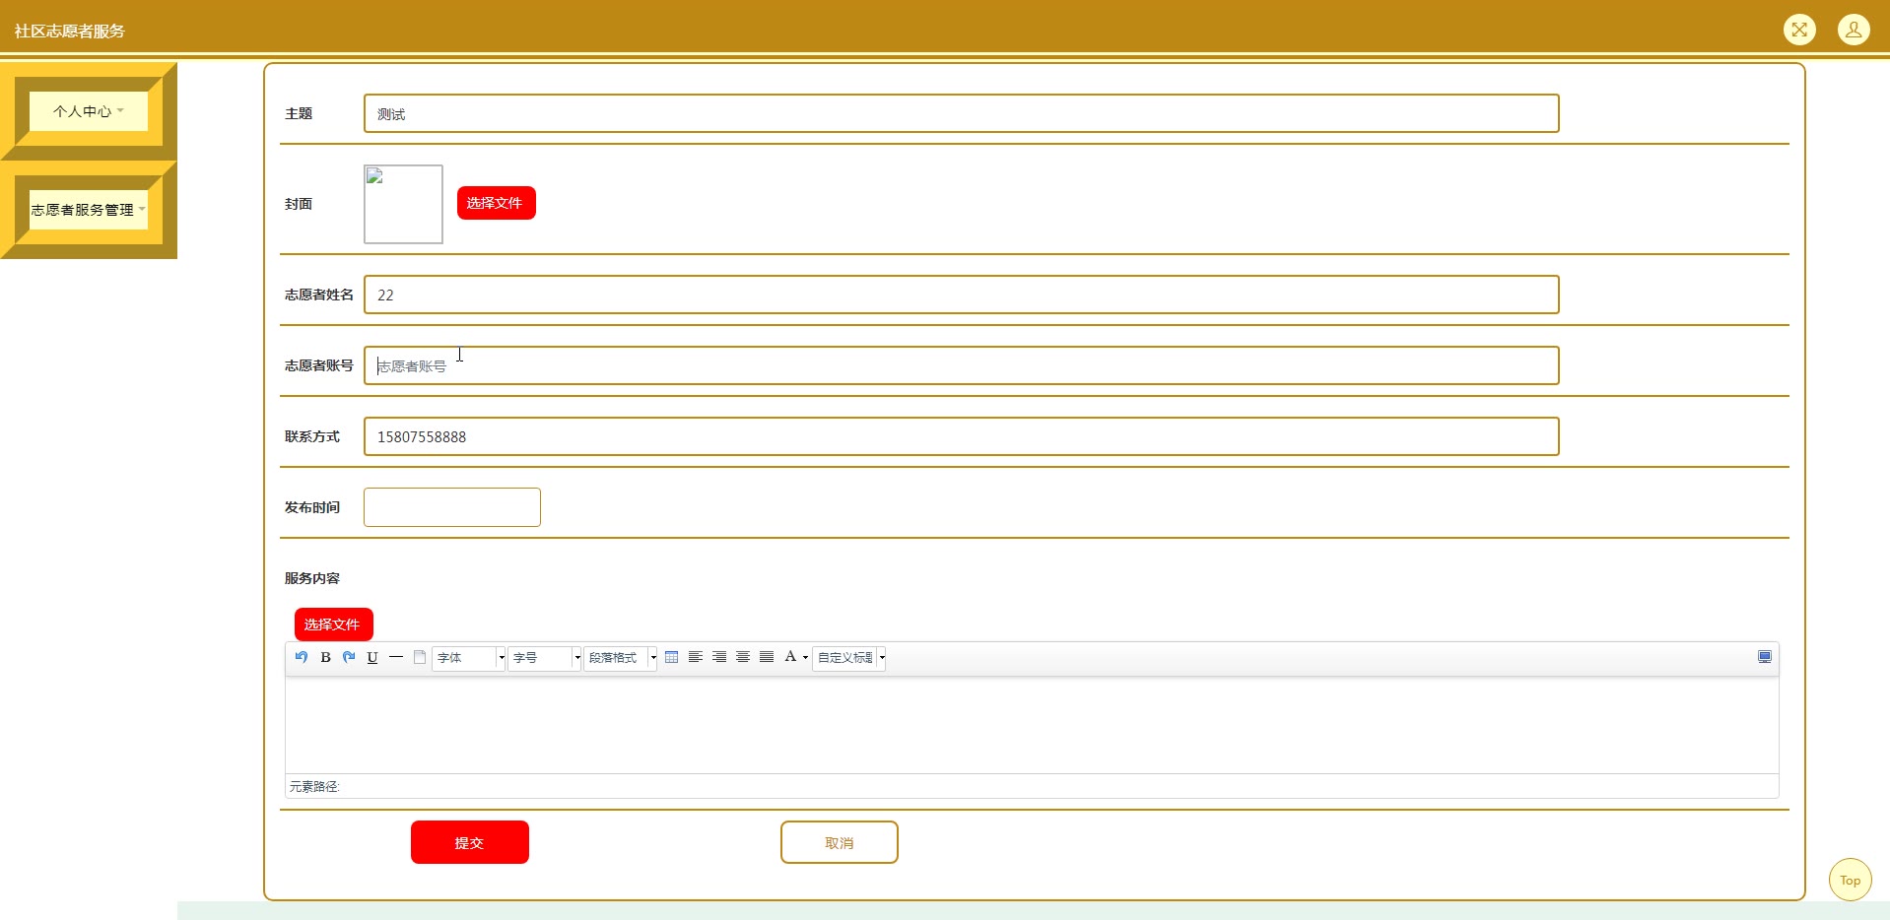This screenshot has width=1890, height=920.
Task: Click the insert table icon
Action: (672, 657)
